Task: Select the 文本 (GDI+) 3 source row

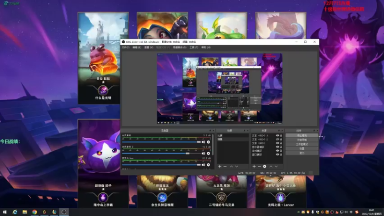Action: tap(267, 135)
